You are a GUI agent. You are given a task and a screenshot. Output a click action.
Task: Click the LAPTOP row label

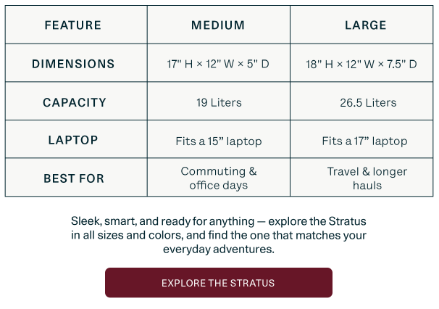click(73, 140)
